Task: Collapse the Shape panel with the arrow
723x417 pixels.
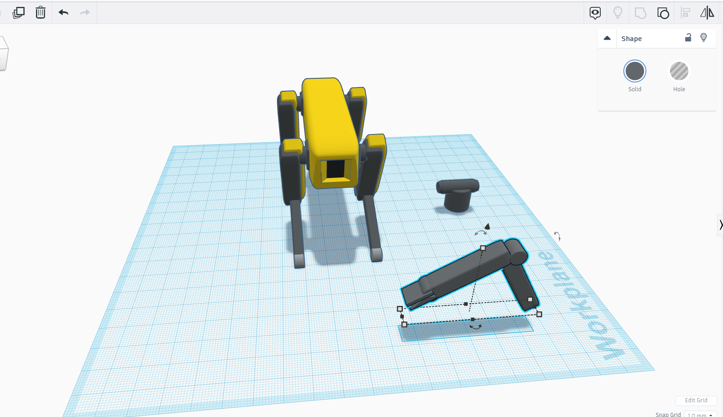Action: (x=607, y=38)
